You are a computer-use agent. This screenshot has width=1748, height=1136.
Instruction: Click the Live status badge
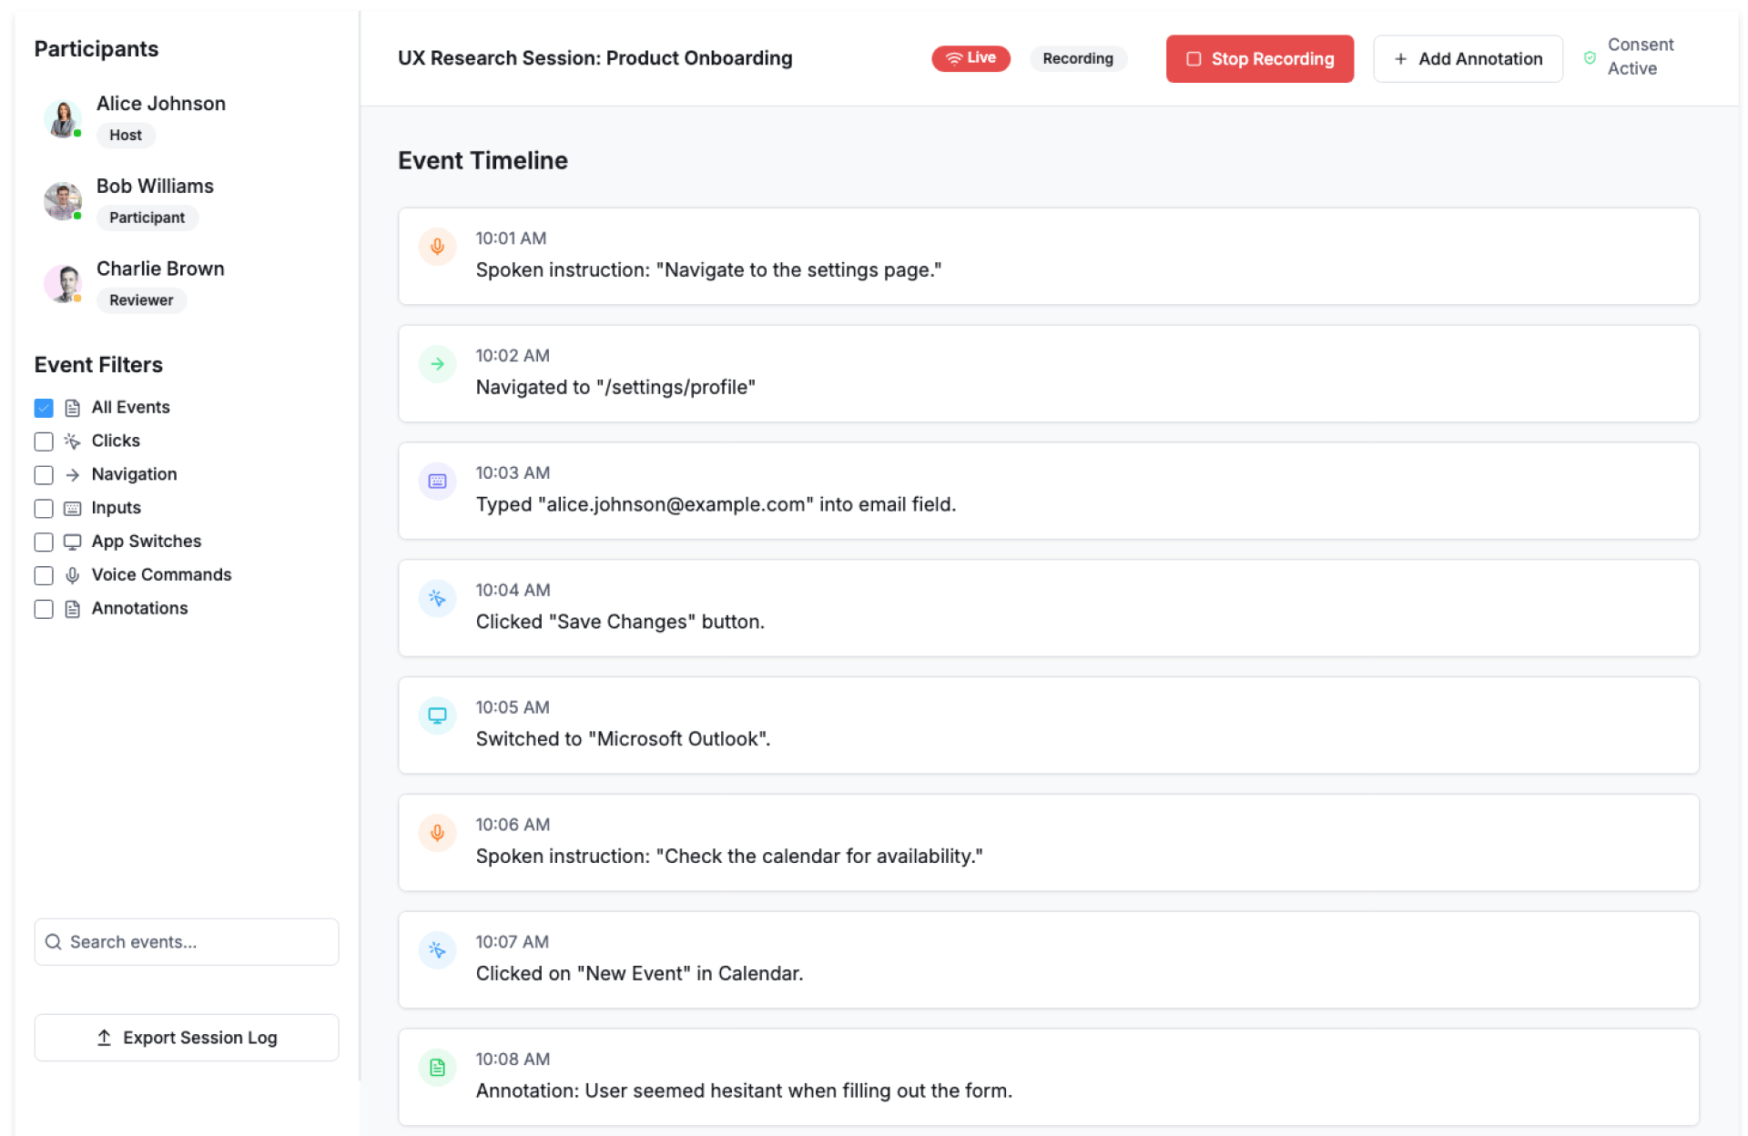tap(971, 58)
